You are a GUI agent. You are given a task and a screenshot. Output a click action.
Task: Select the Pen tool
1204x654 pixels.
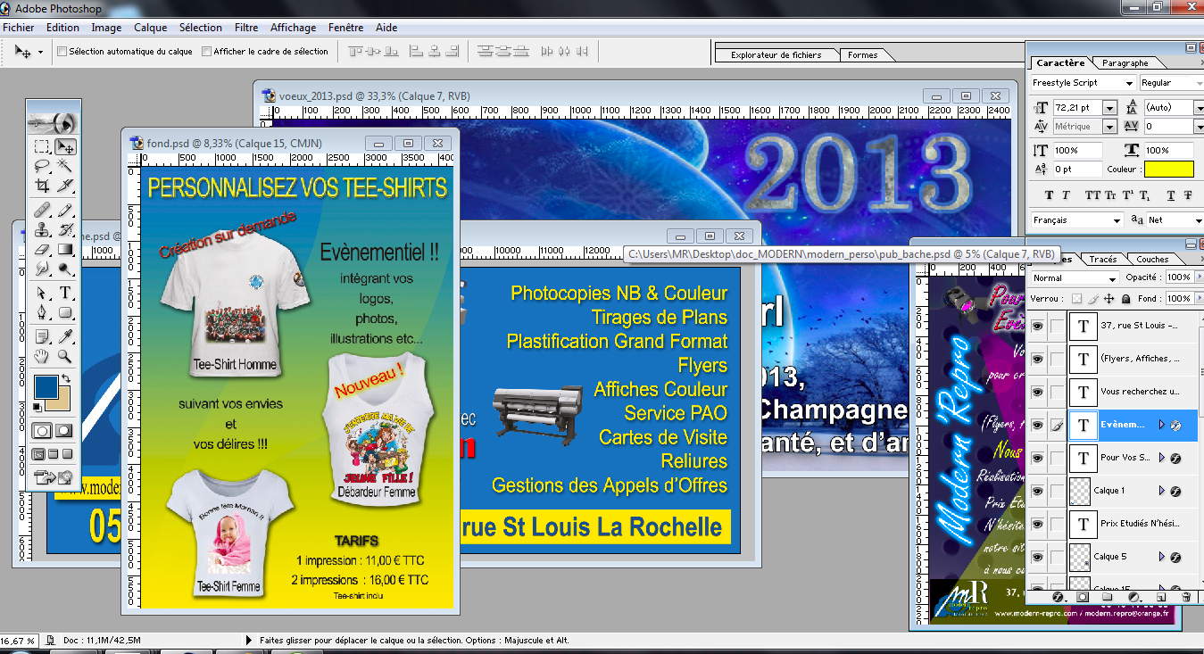tap(42, 313)
